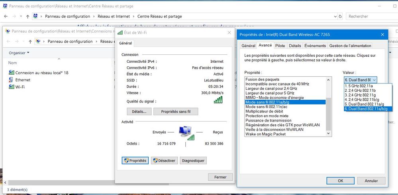Screen dimensions: 398x195
Task: Click the Propriétés sans fil button
Action: [176, 112]
